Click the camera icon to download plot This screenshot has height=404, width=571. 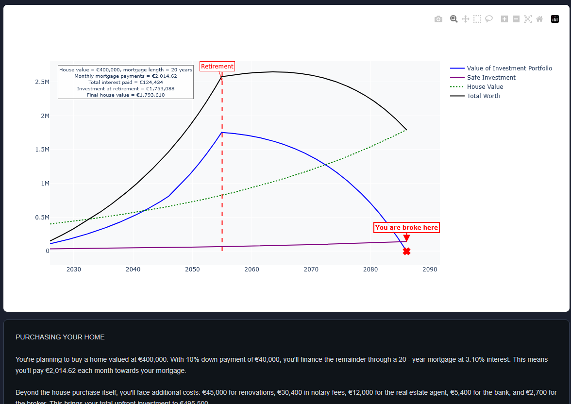pyautogui.click(x=438, y=18)
